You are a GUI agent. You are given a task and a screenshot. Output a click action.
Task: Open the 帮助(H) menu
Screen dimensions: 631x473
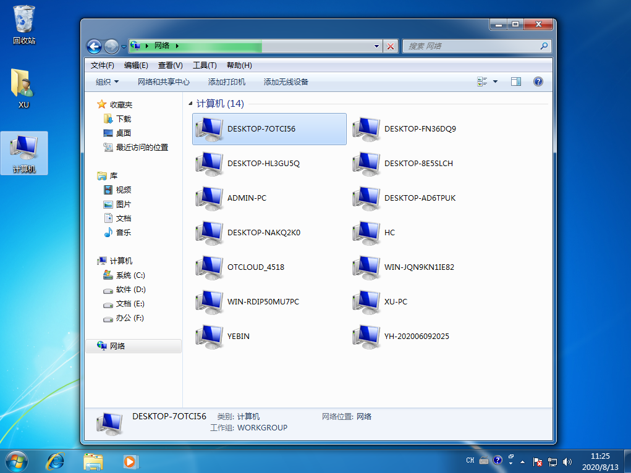pos(239,65)
